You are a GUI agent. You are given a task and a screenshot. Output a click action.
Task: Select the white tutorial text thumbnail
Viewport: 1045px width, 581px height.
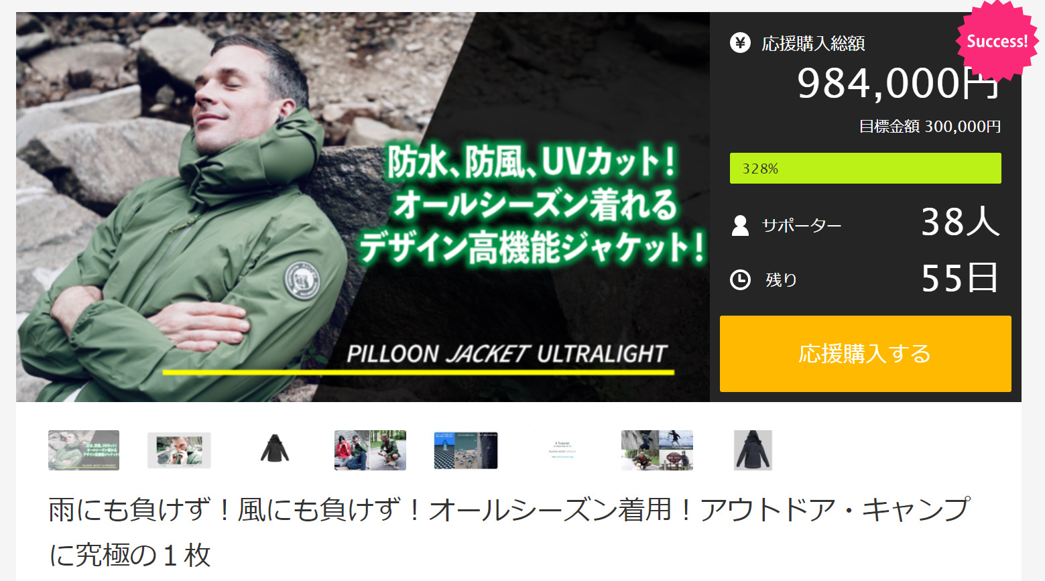click(x=562, y=449)
